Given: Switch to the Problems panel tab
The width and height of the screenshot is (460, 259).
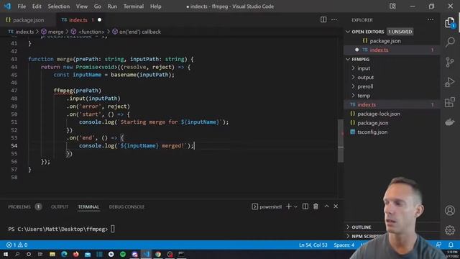Looking at the screenshot, I should 24,206.
